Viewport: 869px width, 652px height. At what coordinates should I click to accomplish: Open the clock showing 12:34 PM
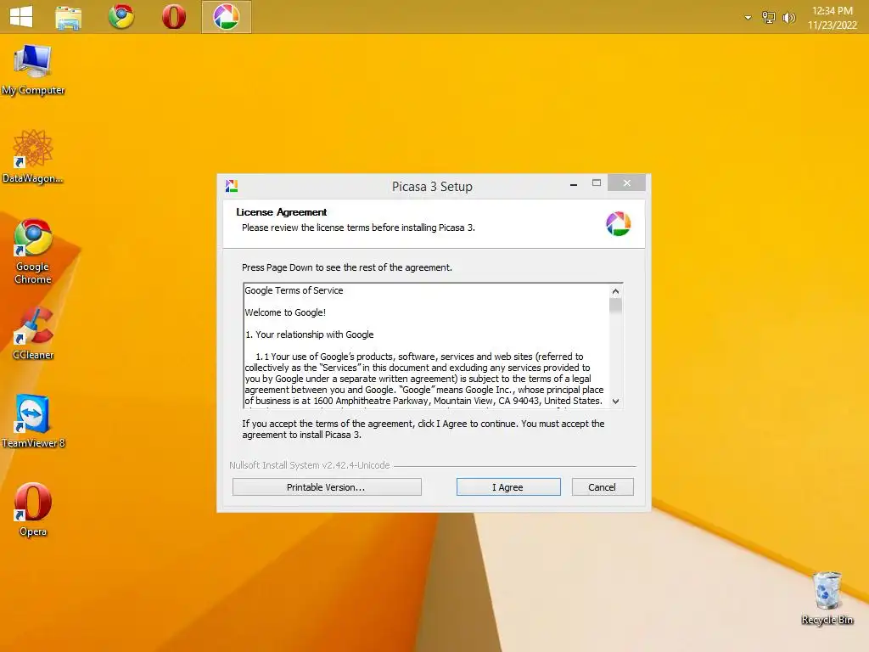pyautogui.click(x=832, y=18)
